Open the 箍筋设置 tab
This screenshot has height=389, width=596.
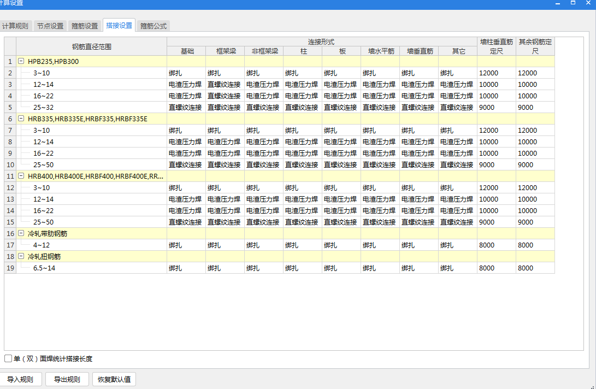click(85, 26)
